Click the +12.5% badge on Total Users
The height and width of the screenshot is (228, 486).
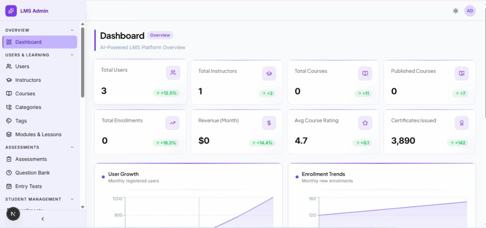166,93
